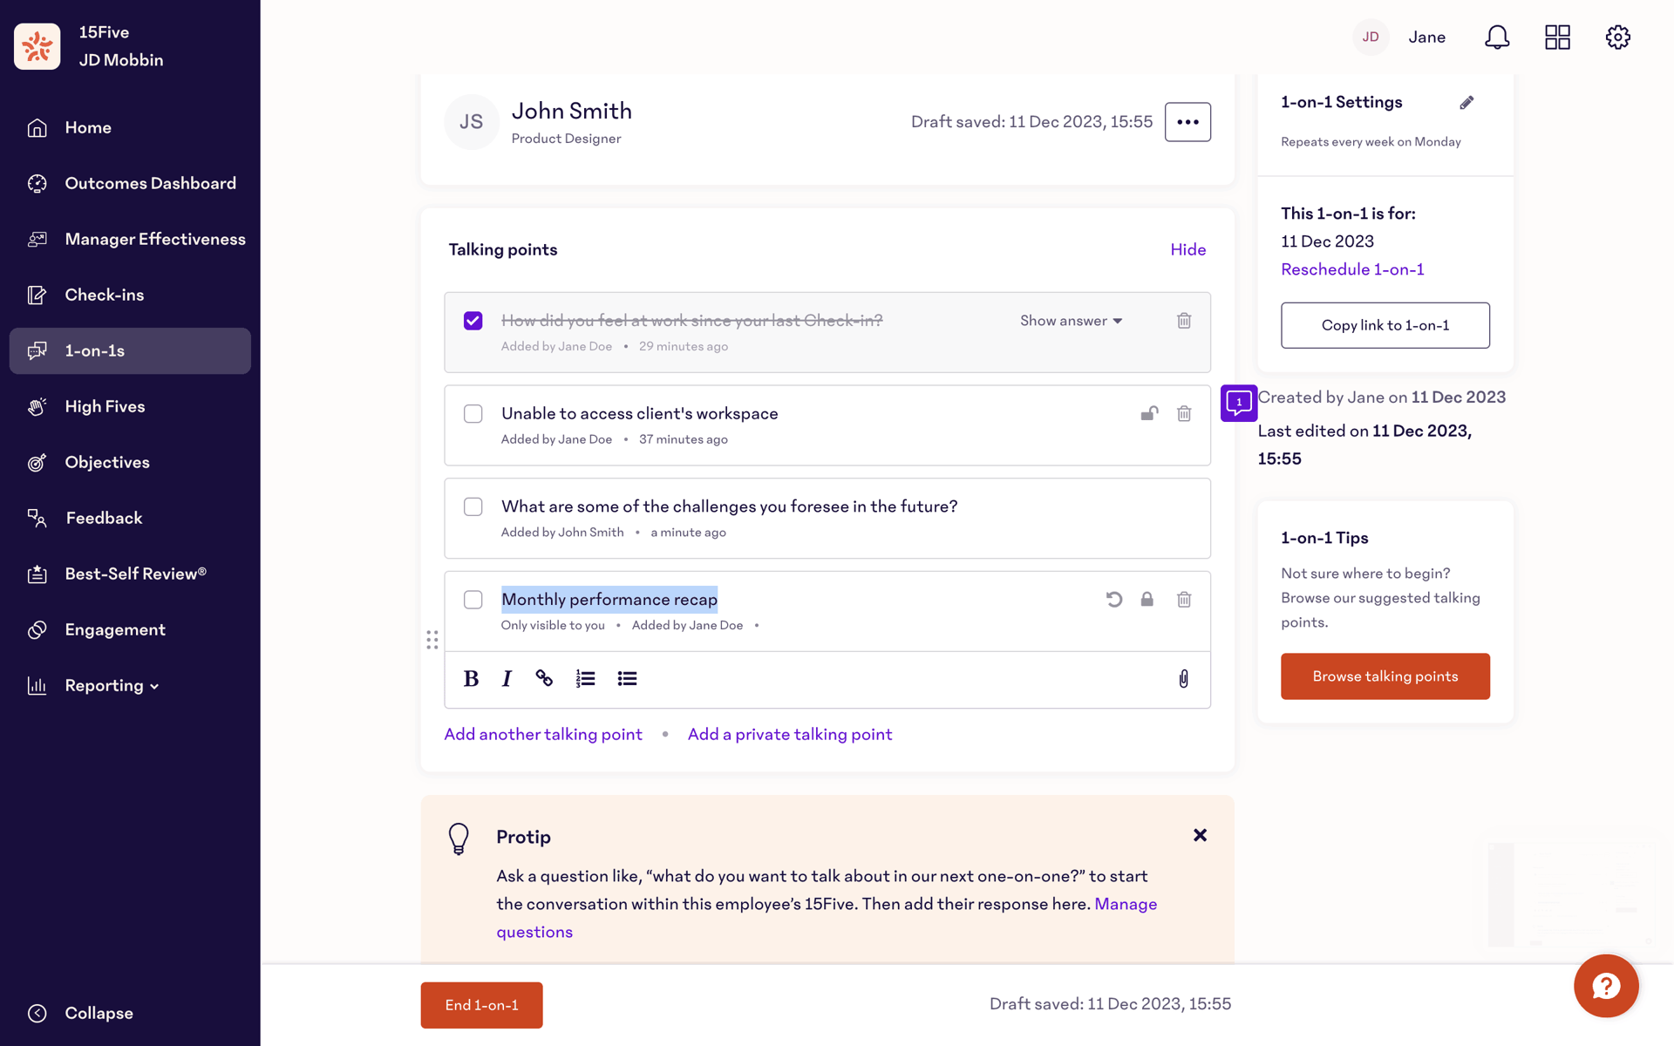The width and height of the screenshot is (1674, 1046).
Task: Open the apps grid icon
Action: pyautogui.click(x=1557, y=37)
